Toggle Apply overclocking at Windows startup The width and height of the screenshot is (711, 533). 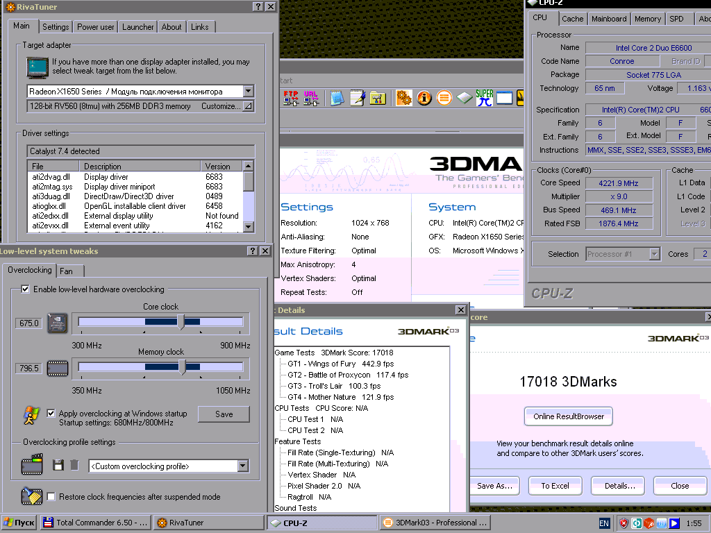pos(51,414)
